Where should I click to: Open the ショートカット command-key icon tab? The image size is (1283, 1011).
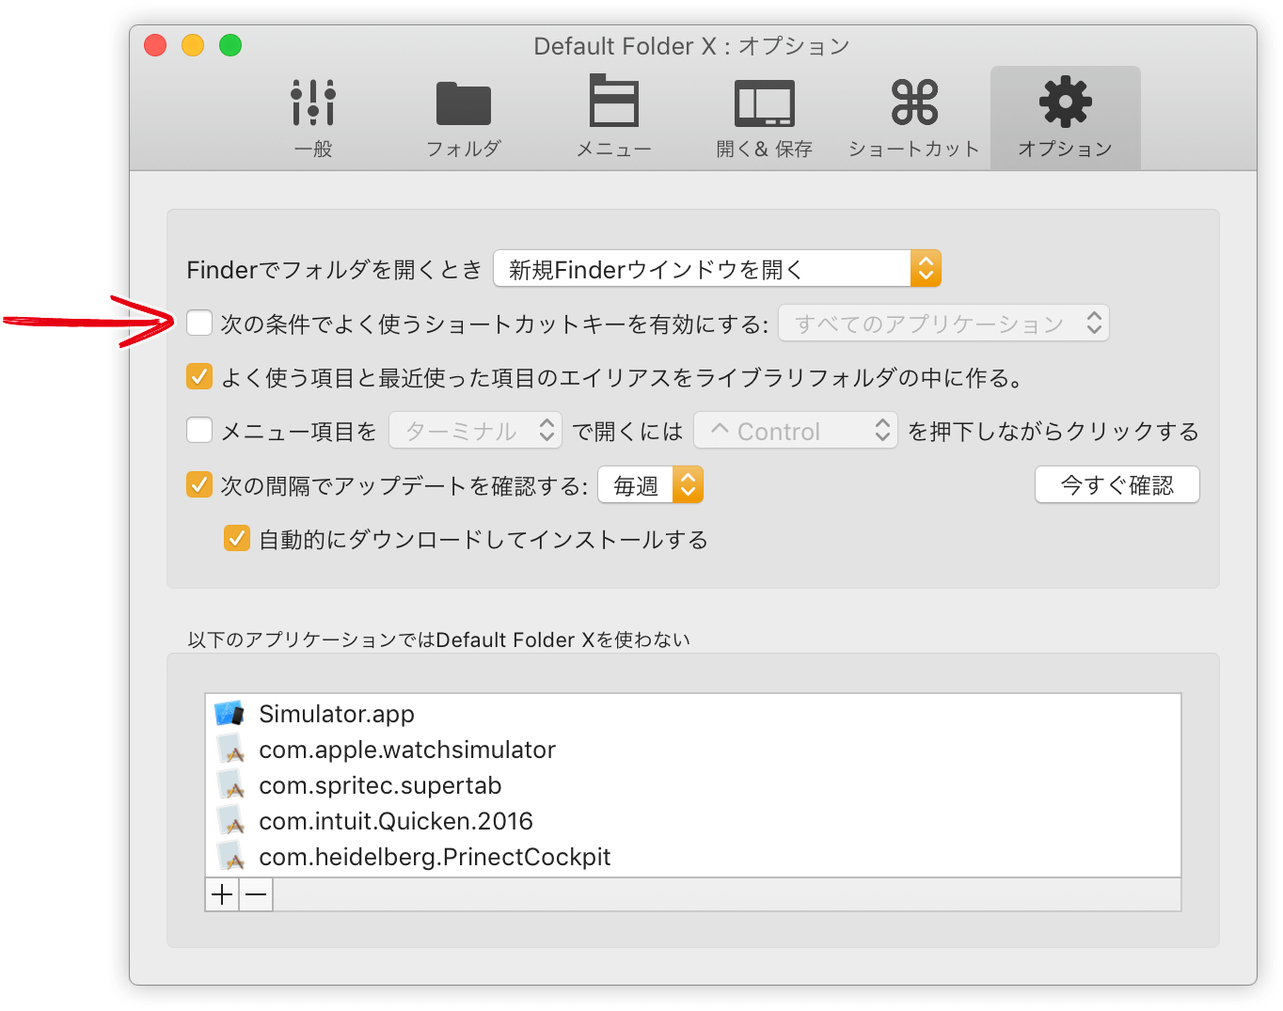coord(914,118)
